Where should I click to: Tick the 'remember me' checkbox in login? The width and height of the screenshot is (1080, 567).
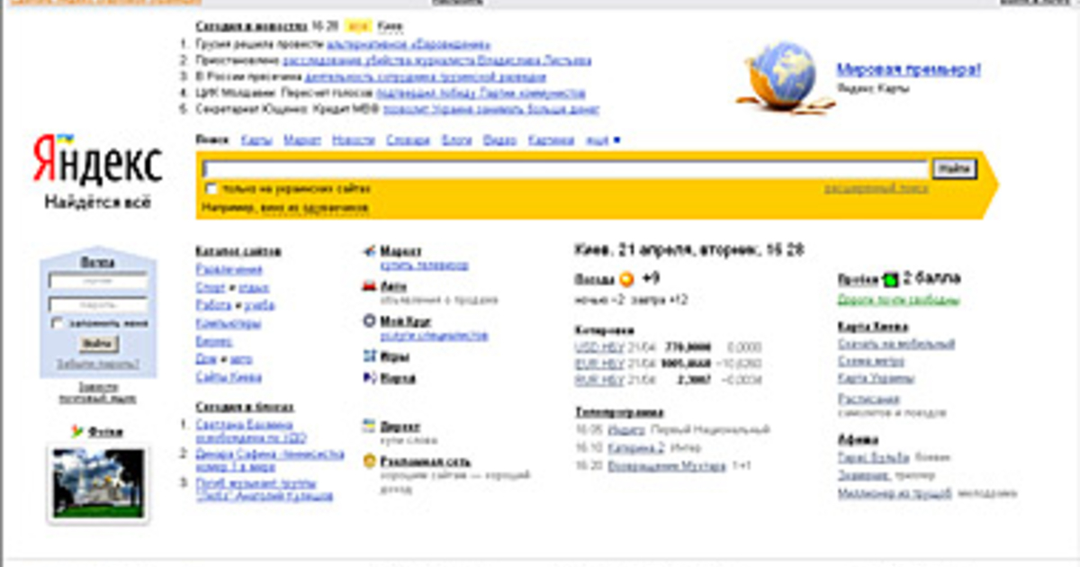coord(58,323)
